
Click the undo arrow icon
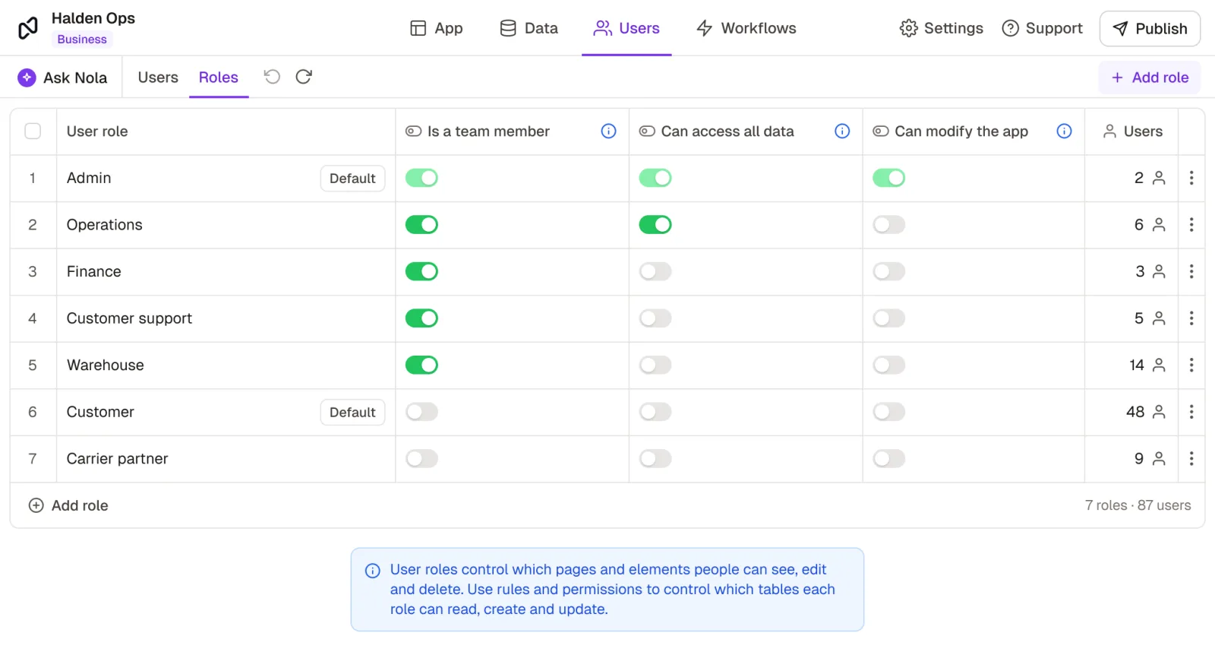(272, 77)
